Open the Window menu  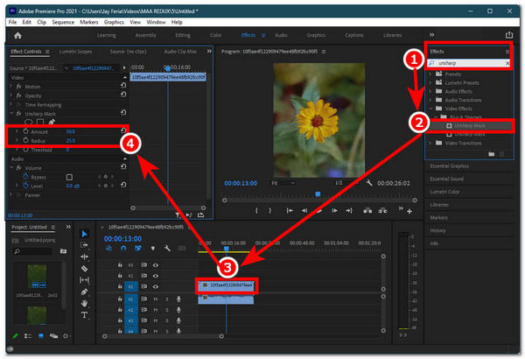click(156, 22)
